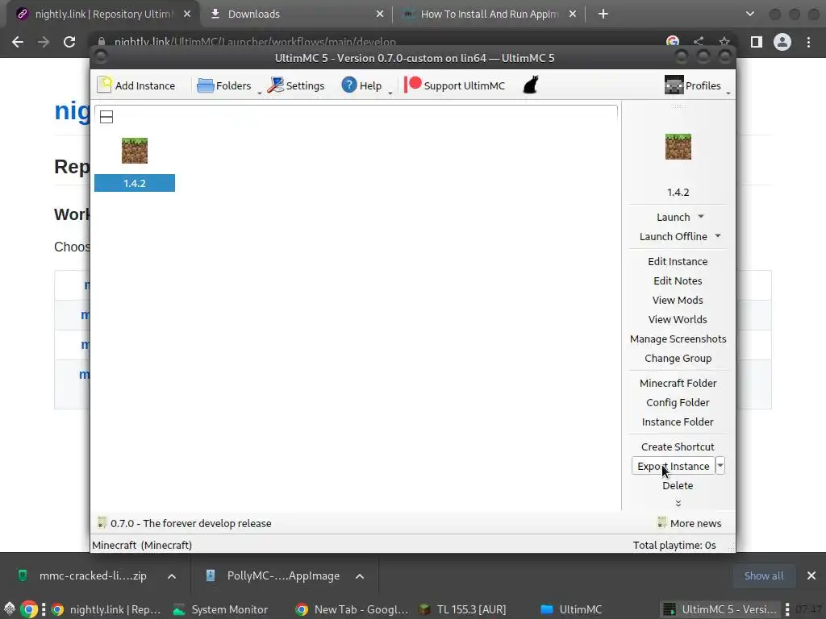Viewport: 826px width, 619px height.
Task: Click the Chrome launcher icon in taskbar
Action: tap(30, 609)
